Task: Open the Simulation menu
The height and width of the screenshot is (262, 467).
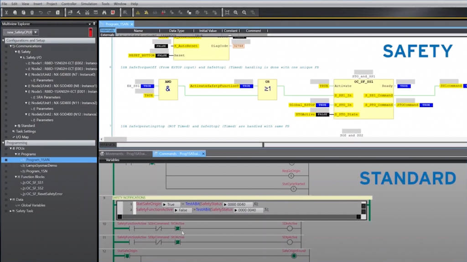Action: pyautogui.click(x=89, y=4)
